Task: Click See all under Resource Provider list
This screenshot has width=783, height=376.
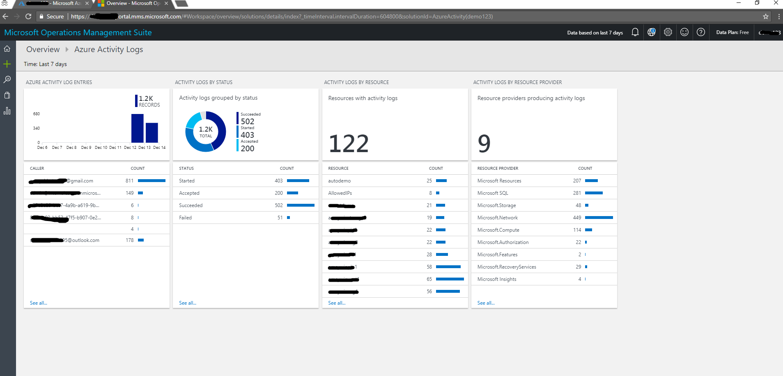Action: pos(486,303)
